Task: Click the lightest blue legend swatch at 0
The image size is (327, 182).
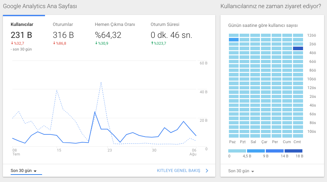Action: (x=237, y=151)
